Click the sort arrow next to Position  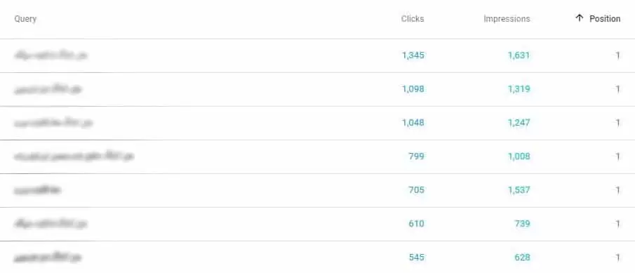click(580, 18)
